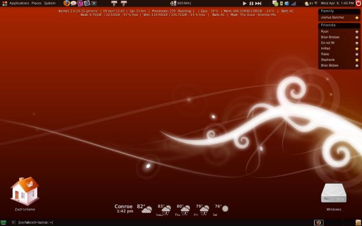Start playback with the play button
The image size is (362, 226).
click(x=245, y=3)
